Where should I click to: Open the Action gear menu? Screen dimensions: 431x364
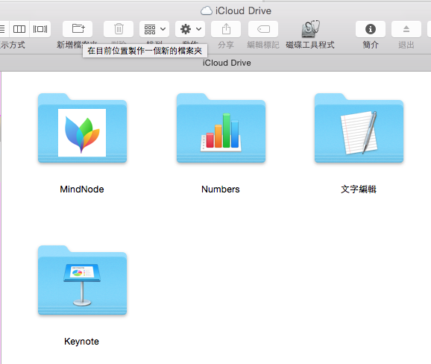pyautogui.click(x=190, y=29)
